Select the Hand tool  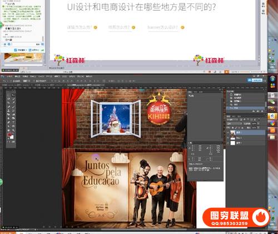(x=8, y=131)
